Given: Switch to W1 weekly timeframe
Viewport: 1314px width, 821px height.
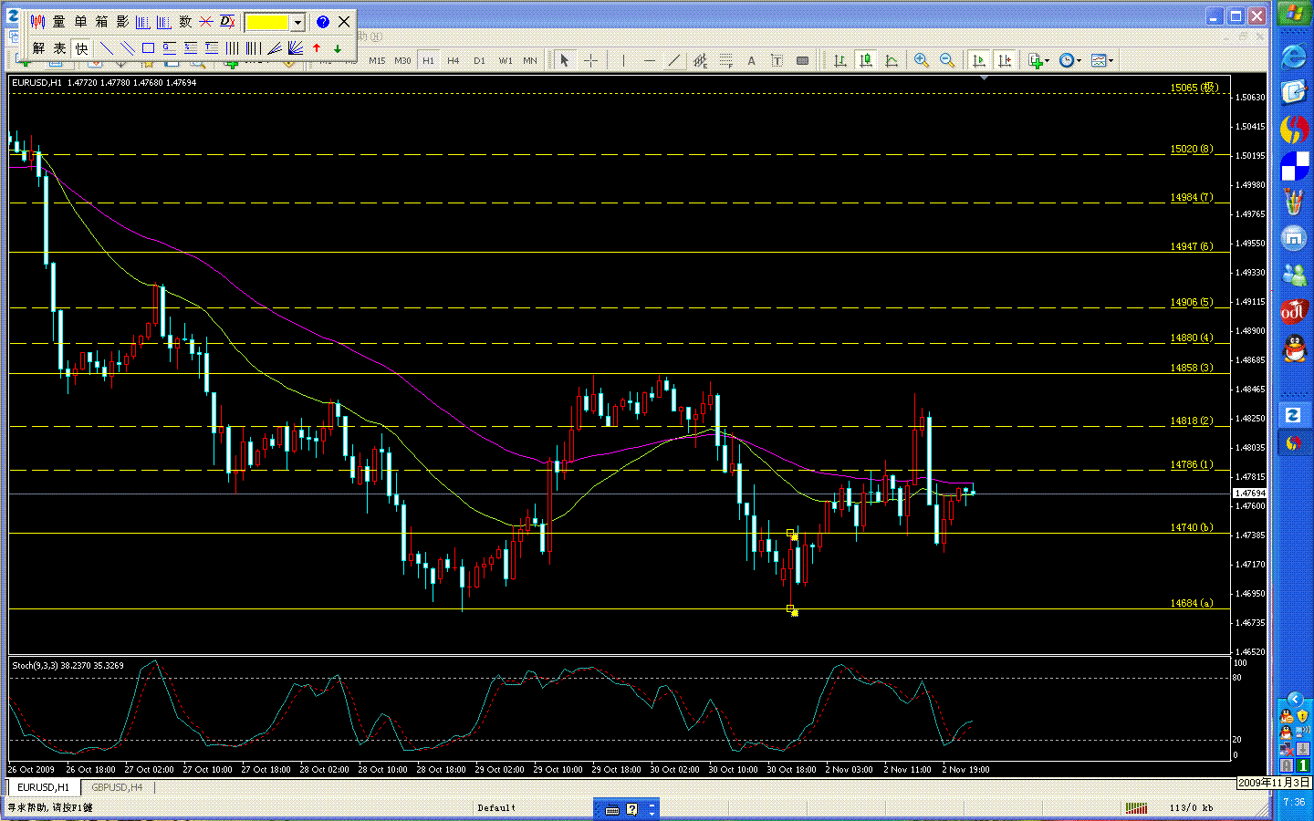Looking at the screenshot, I should tap(505, 60).
